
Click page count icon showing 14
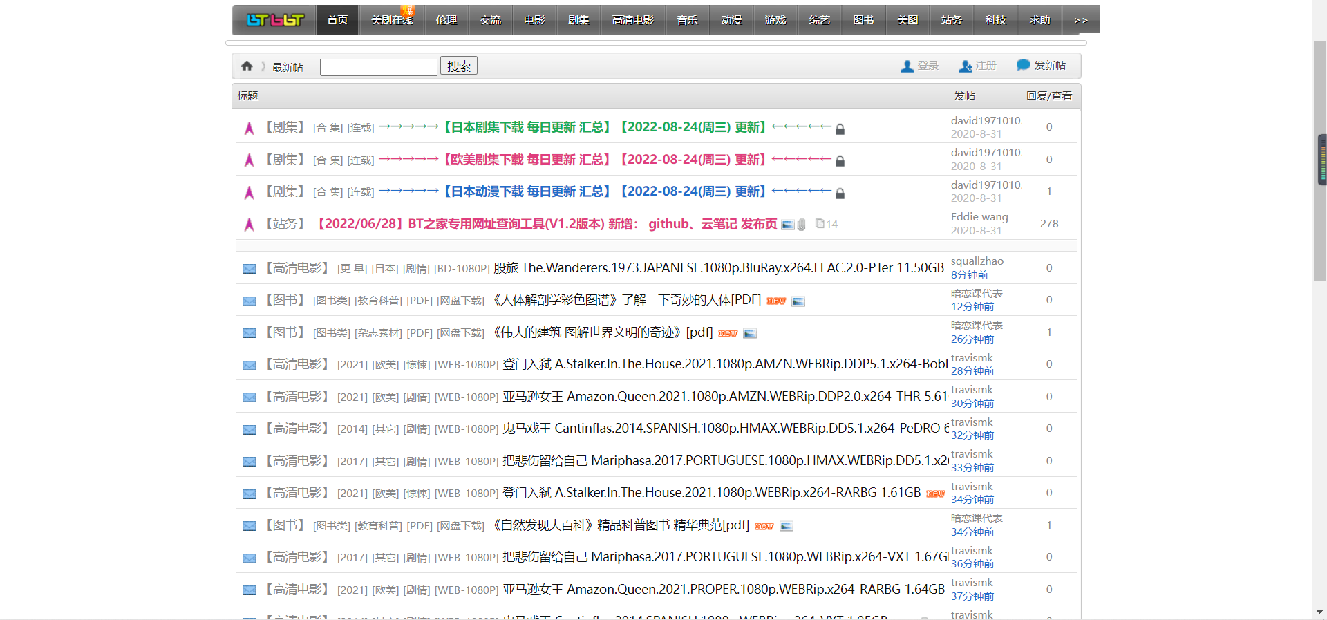pos(820,223)
